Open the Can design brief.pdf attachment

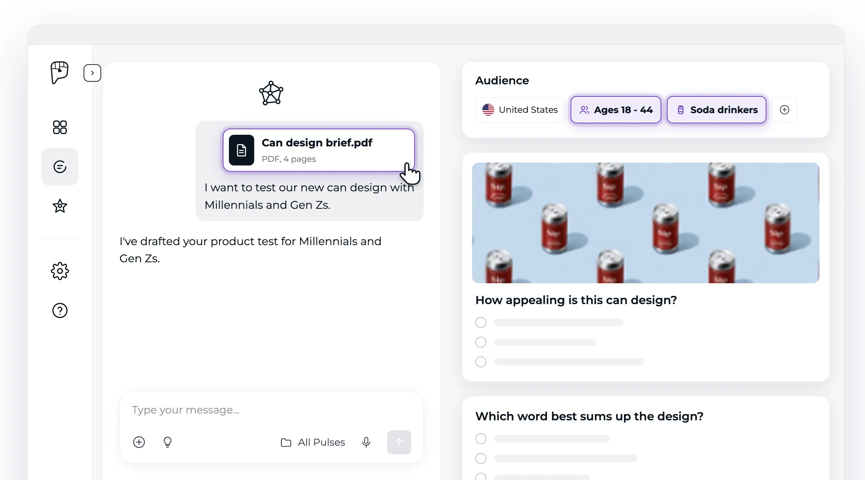319,150
